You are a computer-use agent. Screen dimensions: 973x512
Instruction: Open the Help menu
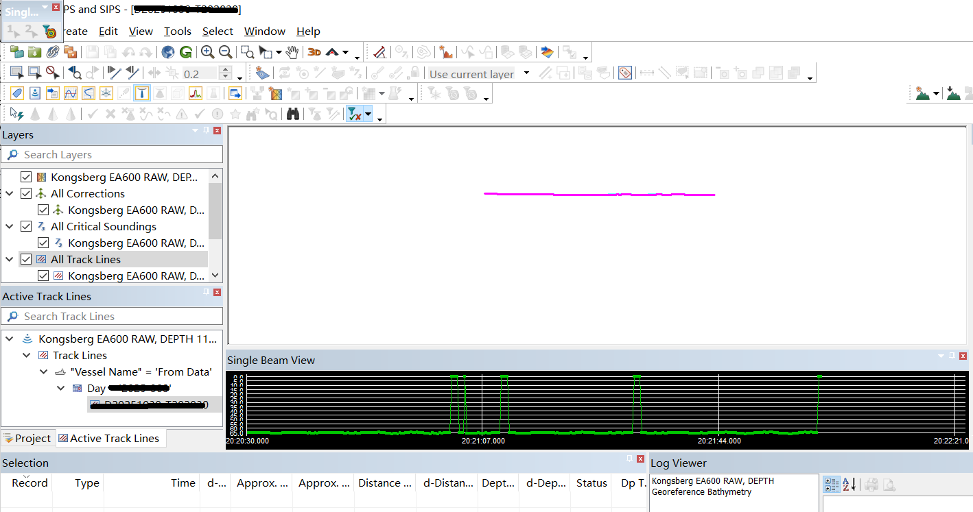click(308, 31)
